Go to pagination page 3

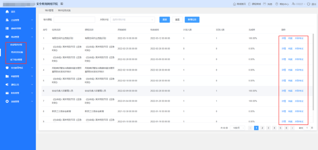[x=268, y=128]
